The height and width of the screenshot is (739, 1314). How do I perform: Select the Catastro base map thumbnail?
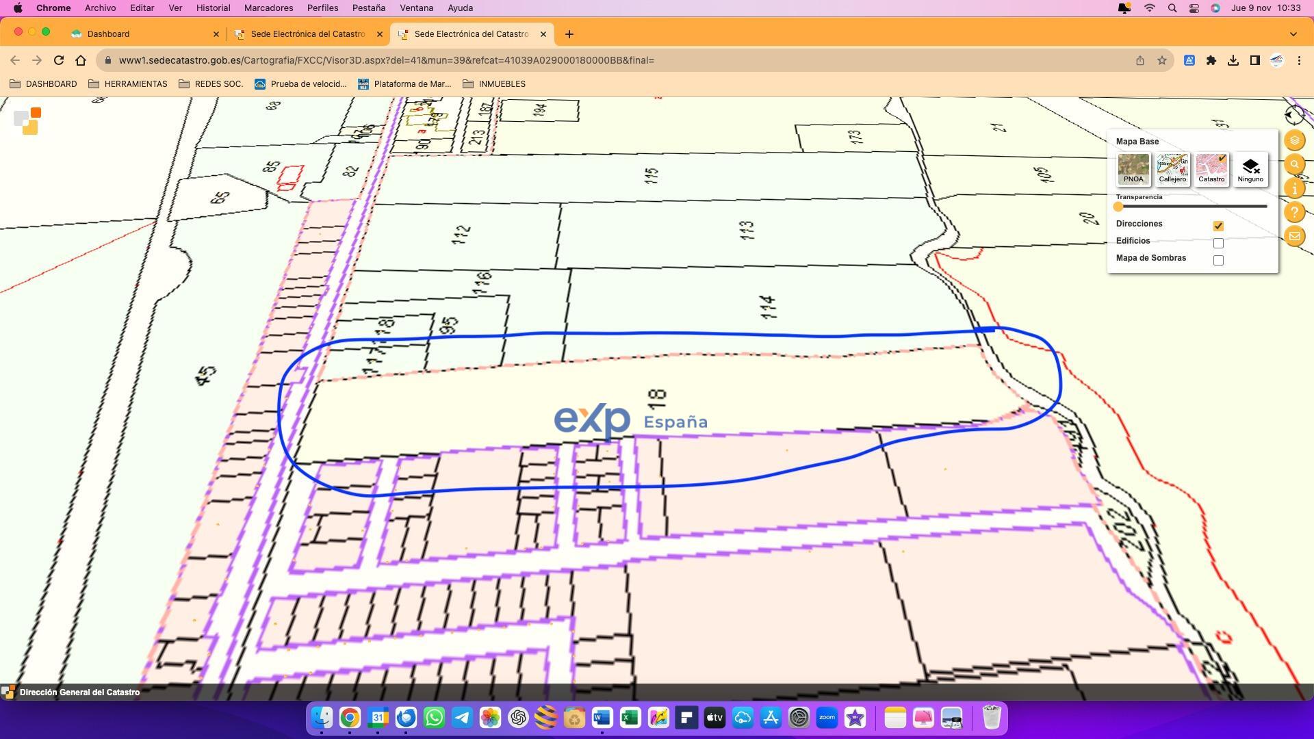pyautogui.click(x=1211, y=169)
